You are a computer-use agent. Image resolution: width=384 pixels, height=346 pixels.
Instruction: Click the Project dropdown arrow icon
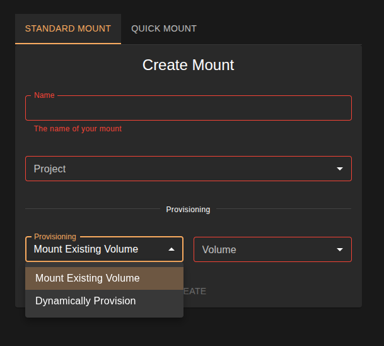pos(340,169)
